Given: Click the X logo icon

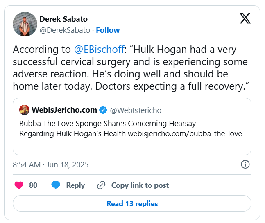Looking at the screenshot, I should 245,18.
